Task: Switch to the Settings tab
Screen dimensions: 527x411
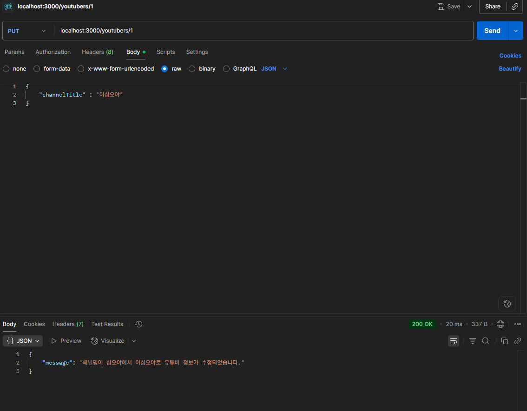Action: pyautogui.click(x=197, y=52)
